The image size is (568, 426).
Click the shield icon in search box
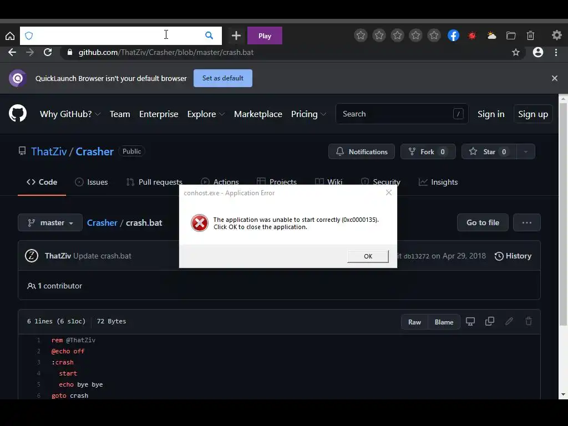(29, 35)
